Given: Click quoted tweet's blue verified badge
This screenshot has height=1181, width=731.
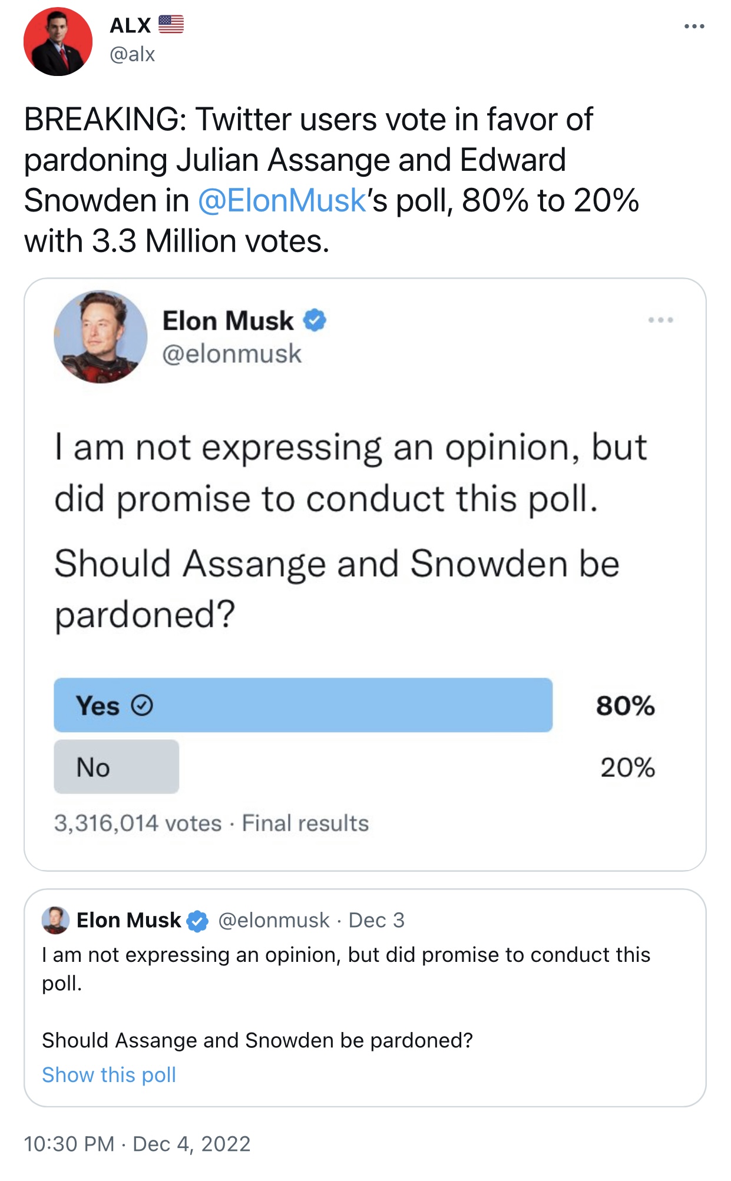Looking at the screenshot, I should point(197,921).
